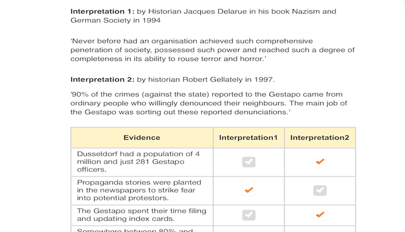Select the Interpretation1 column header

pyautogui.click(x=248, y=138)
